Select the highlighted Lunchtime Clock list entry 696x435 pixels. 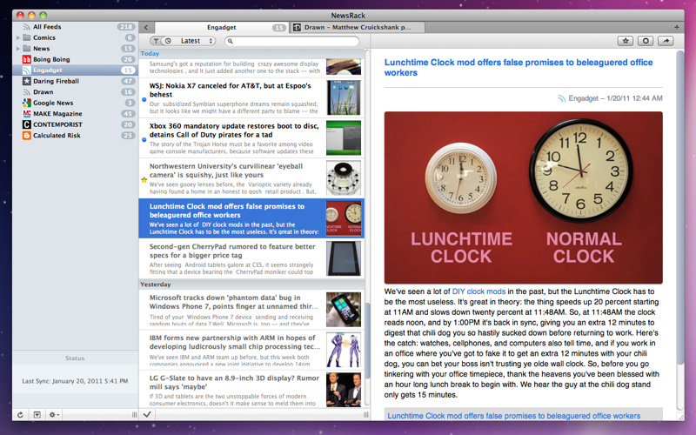coord(251,218)
